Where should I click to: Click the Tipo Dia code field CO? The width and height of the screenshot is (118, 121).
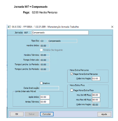pyautogui.click(x=44, y=41)
